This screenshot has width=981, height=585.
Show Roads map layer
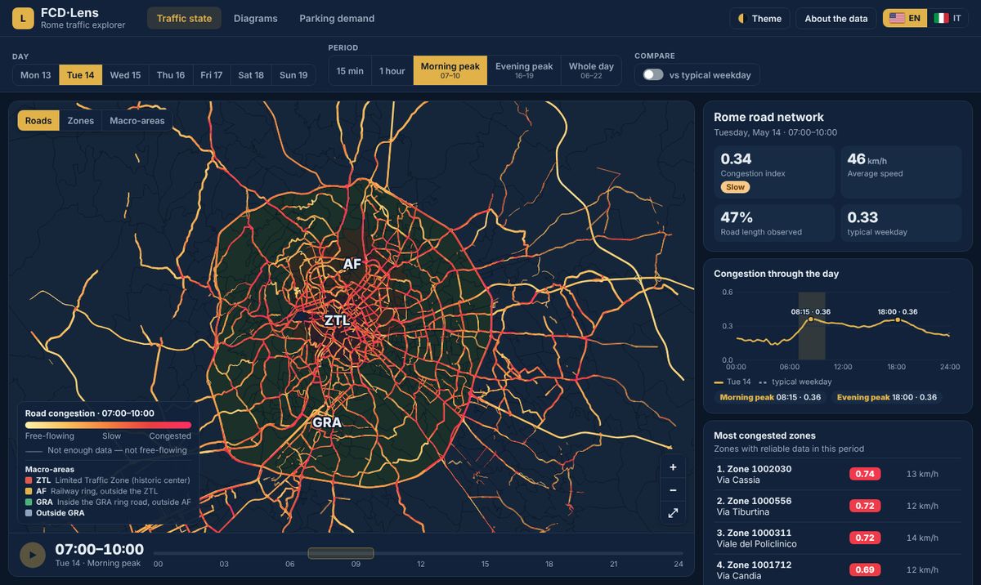pyautogui.click(x=38, y=121)
